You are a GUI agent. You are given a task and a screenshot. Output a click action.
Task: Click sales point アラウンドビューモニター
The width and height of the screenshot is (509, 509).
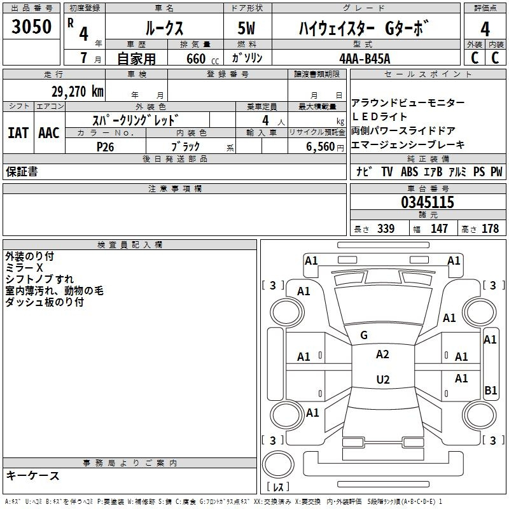point(408,102)
